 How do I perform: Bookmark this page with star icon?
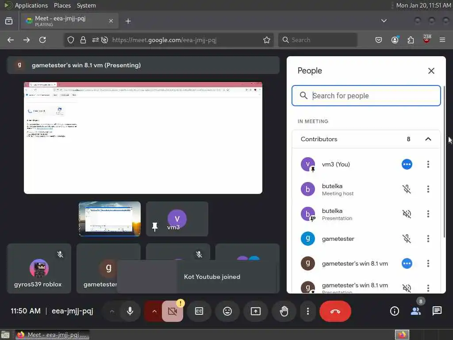267,40
